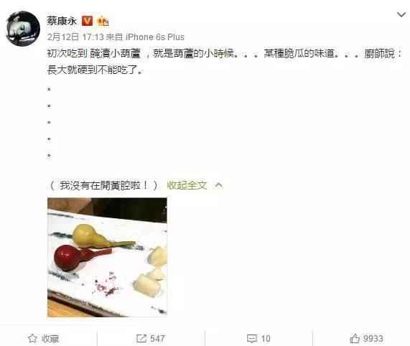Click the repost share icon
410x346 pixels.
point(141,338)
